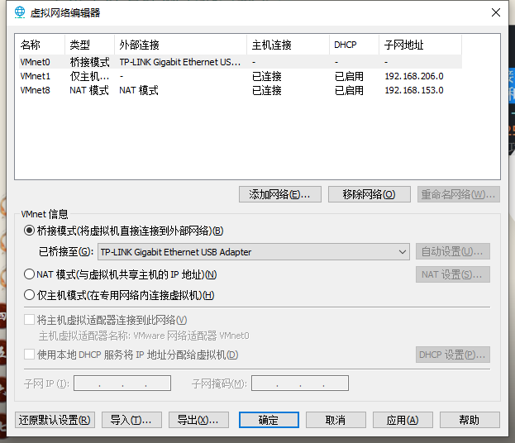Open the 已桥接至 adapter dropdown
515x443 pixels.
coord(254,252)
